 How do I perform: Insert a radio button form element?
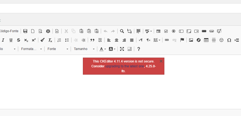click(x=174, y=31)
